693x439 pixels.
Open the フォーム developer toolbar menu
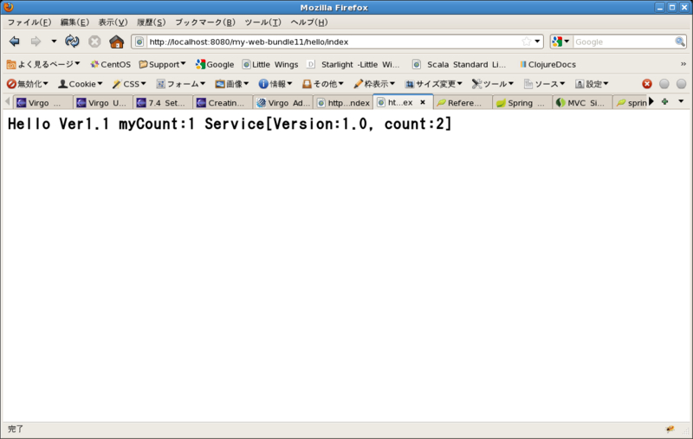[181, 84]
